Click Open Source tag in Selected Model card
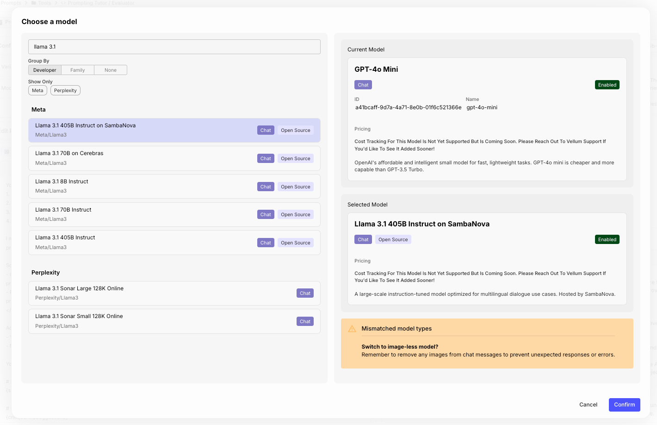The height and width of the screenshot is (425, 657). (393, 239)
